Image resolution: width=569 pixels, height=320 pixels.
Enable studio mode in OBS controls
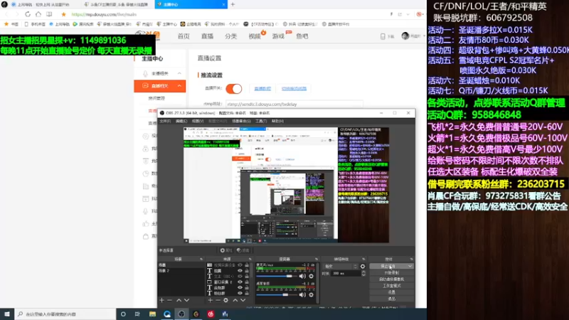coord(392,286)
